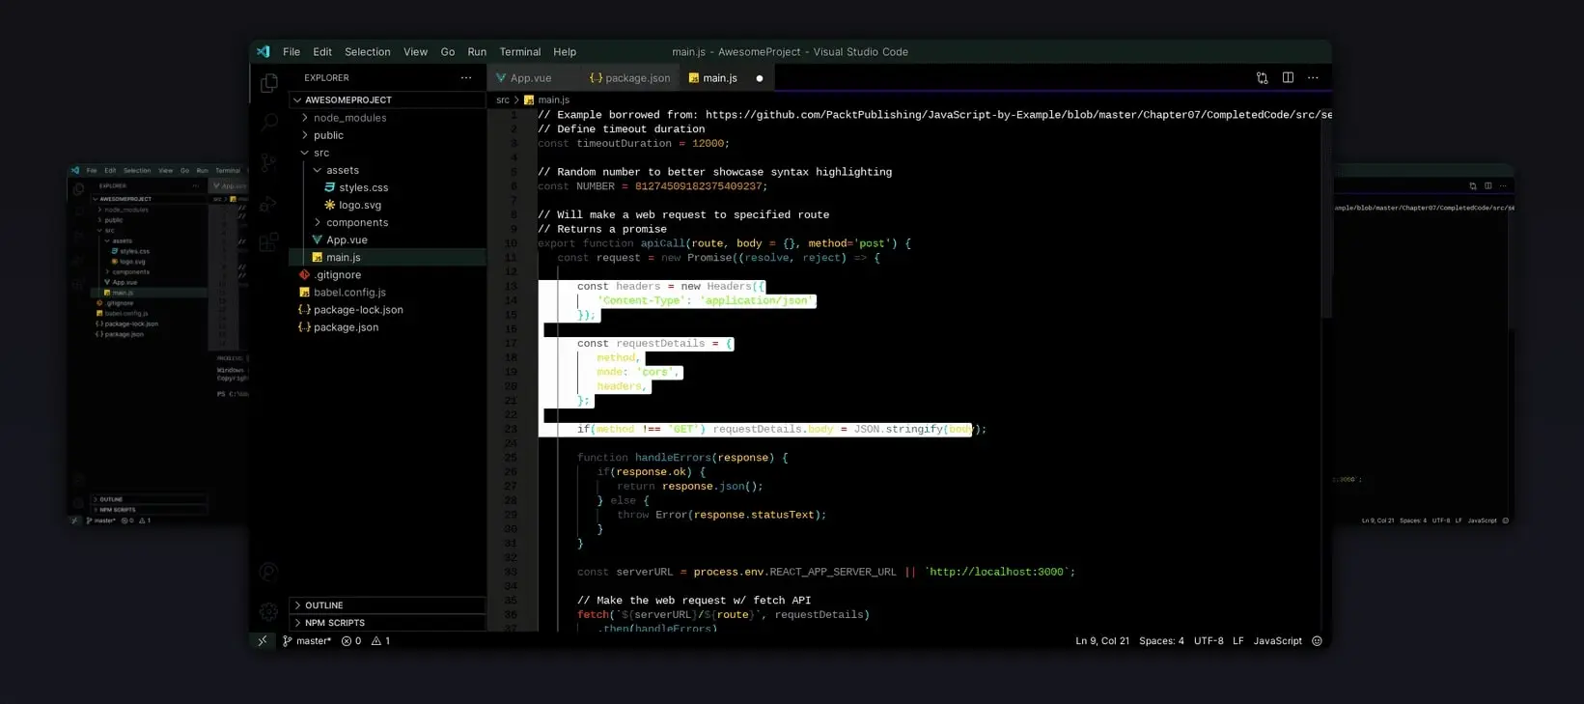Open the Extensions view
This screenshot has height=704, width=1584.
click(269, 242)
